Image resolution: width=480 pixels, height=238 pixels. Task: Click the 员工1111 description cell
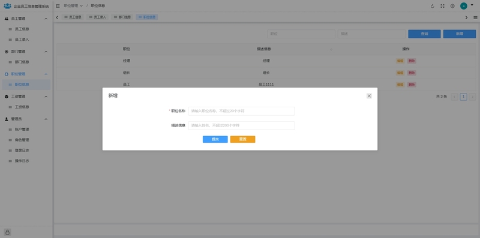tap(266, 85)
